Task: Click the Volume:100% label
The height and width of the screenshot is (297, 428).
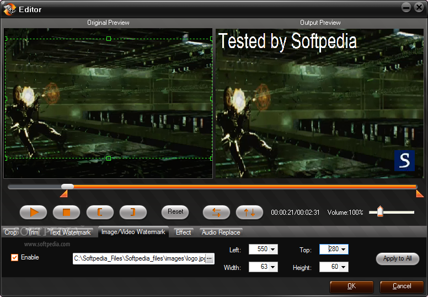Action: pos(345,213)
